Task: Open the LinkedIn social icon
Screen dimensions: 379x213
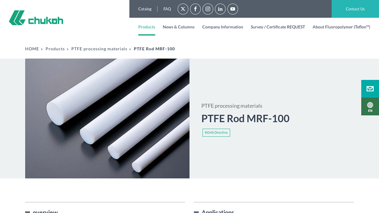Action: pos(220,9)
